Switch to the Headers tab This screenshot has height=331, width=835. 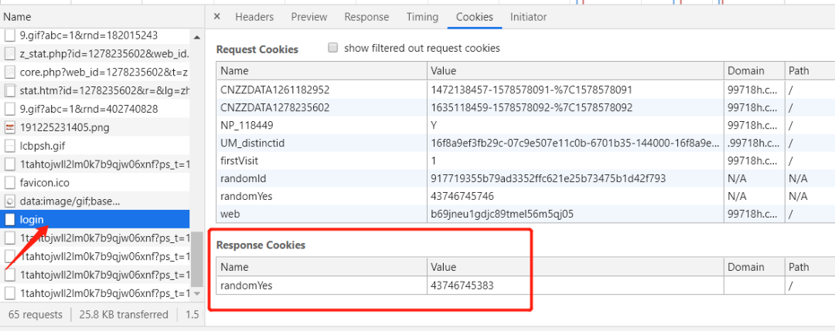(x=254, y=17)
